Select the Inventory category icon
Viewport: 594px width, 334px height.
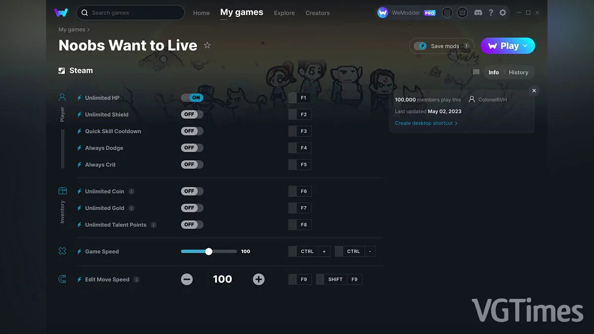click(62, 191)
